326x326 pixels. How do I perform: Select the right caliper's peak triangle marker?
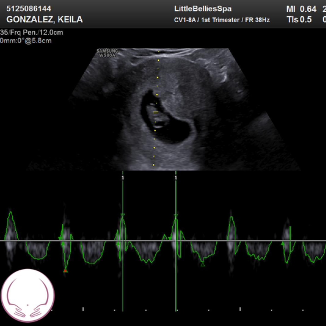(176, 216)
